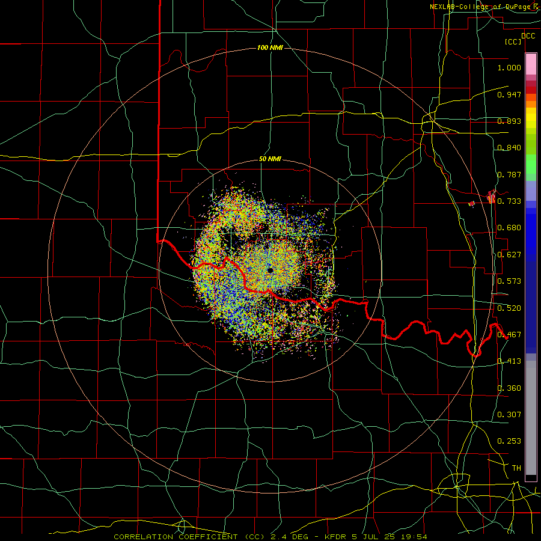
Task: Click the 0.413 legend value
Action: point(509,361)
